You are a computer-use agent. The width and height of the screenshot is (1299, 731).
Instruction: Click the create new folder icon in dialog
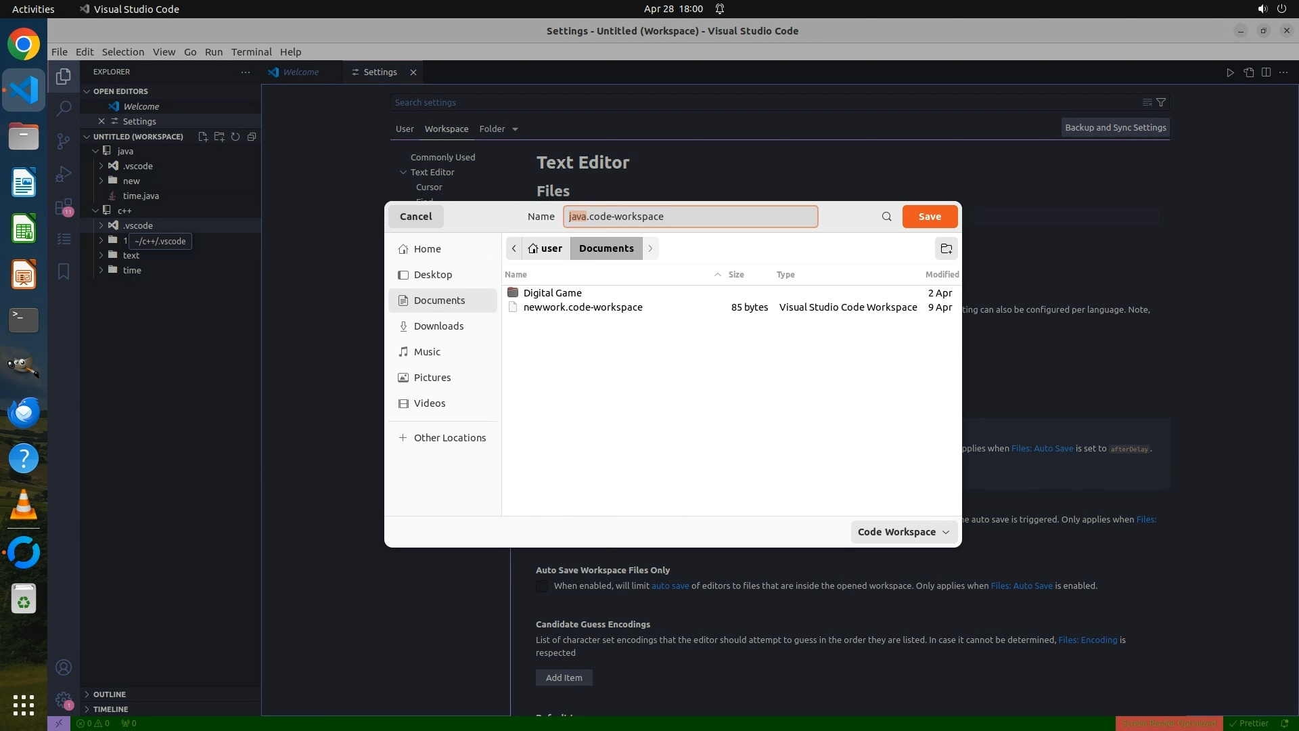[946, 248]
